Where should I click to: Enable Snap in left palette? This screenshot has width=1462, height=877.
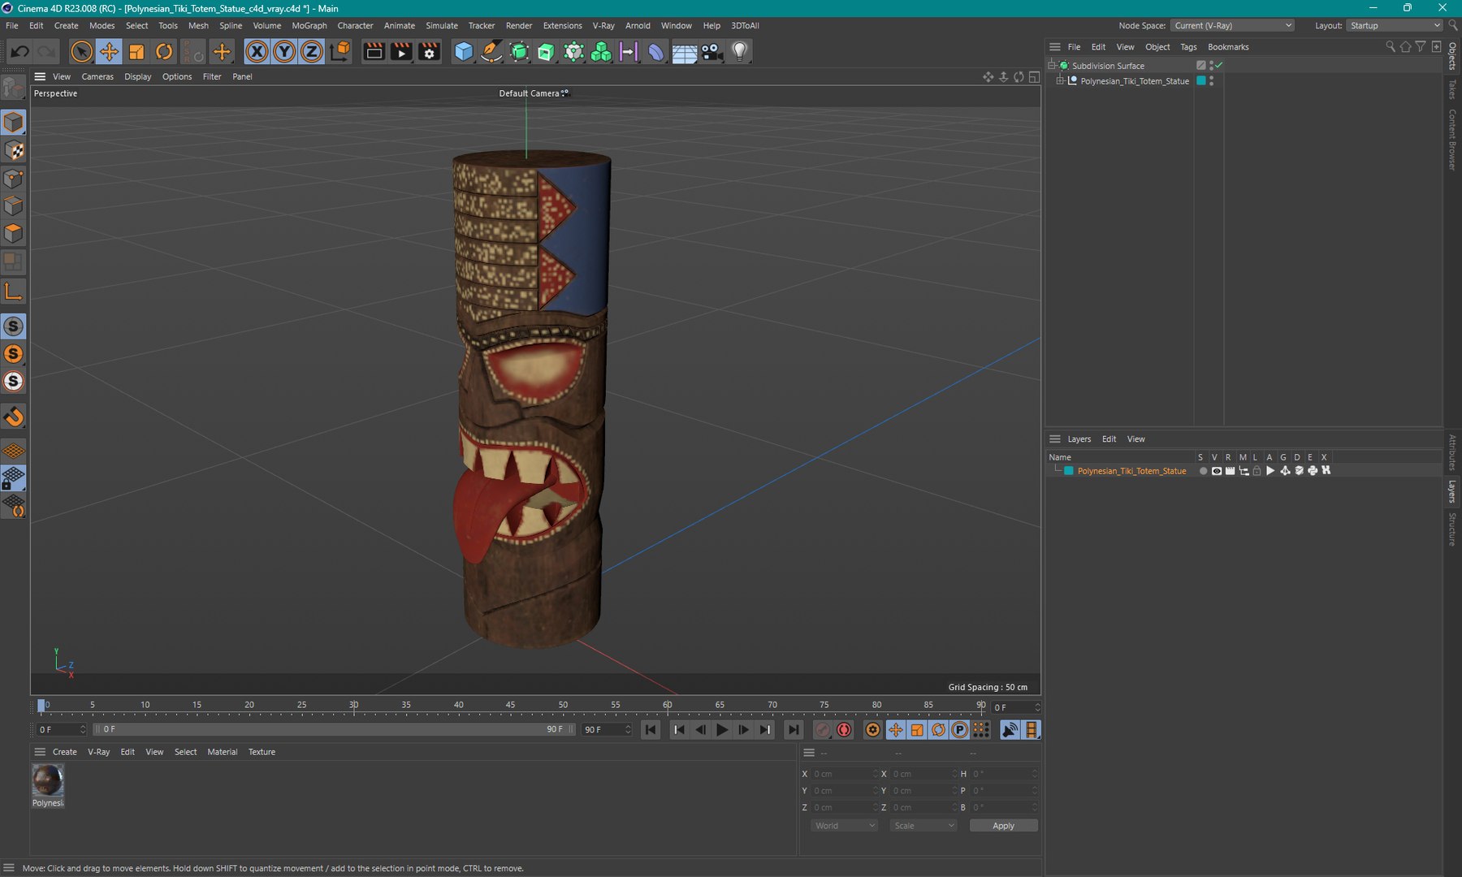point(14,417)
